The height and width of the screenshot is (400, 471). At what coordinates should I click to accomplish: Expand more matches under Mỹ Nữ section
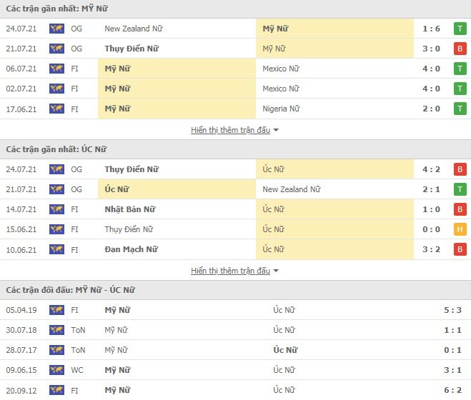click(x=230, y=130)
